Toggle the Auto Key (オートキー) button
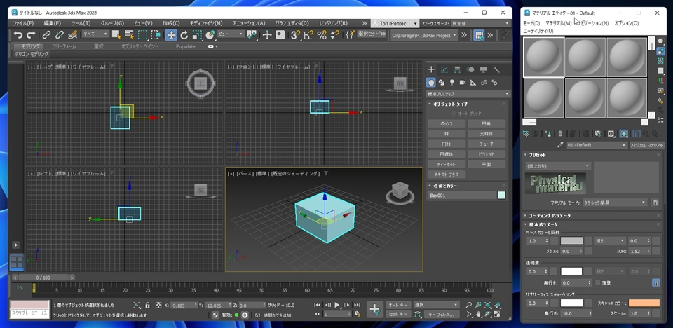Image resolution: width=673 pixels, height=328 pixels. [398, 305]
